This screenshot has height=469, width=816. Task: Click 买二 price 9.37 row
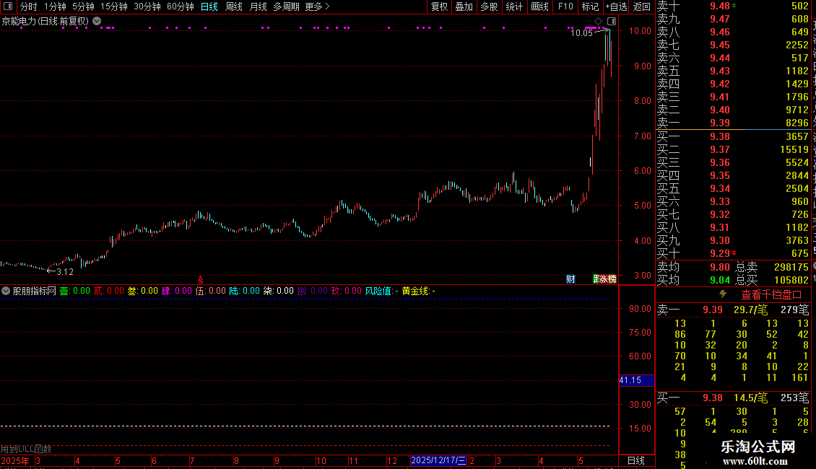[733, 149]
